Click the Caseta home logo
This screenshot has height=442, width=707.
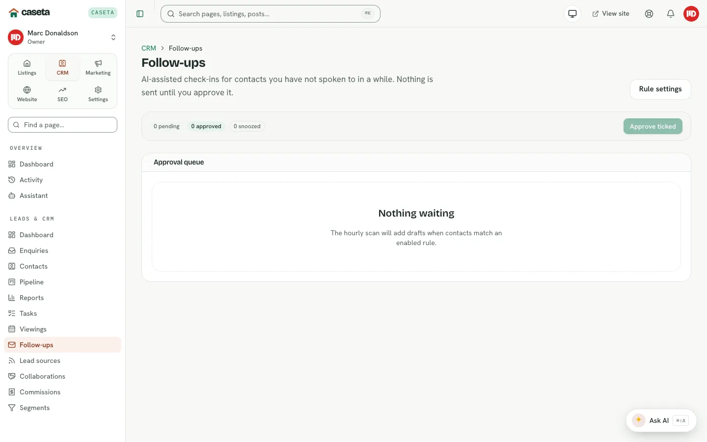click(29, 12)
